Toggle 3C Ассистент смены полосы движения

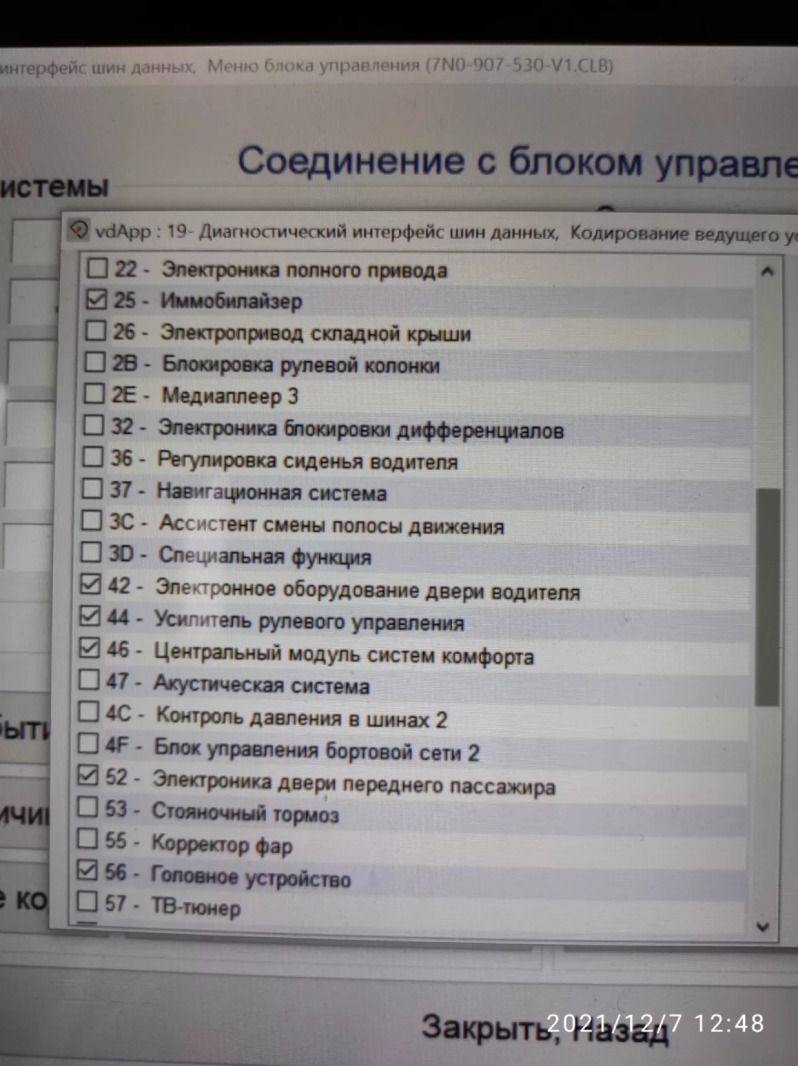[91, 520]
